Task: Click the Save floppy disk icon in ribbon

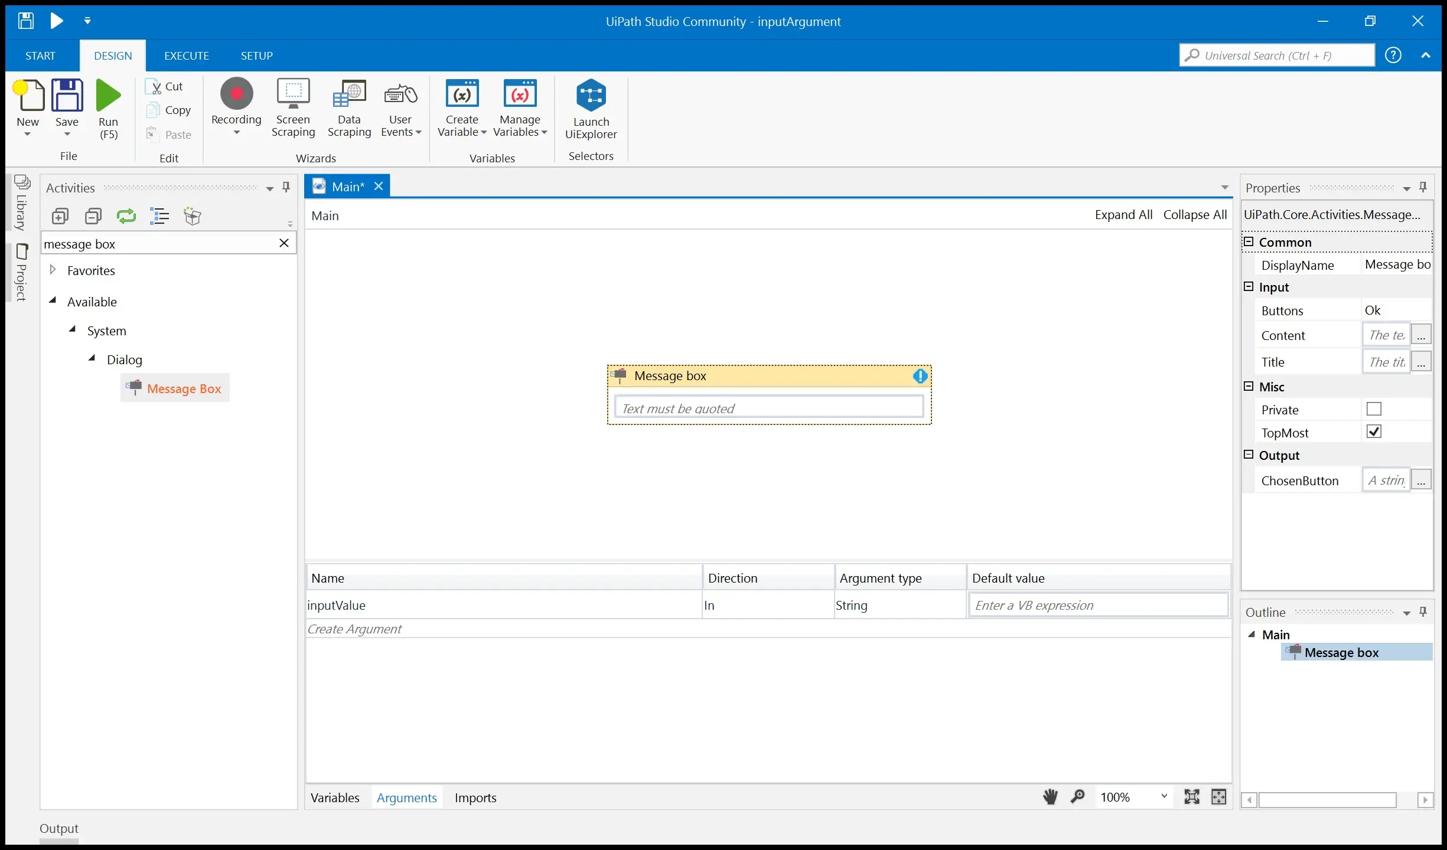Action: [67, 95]
